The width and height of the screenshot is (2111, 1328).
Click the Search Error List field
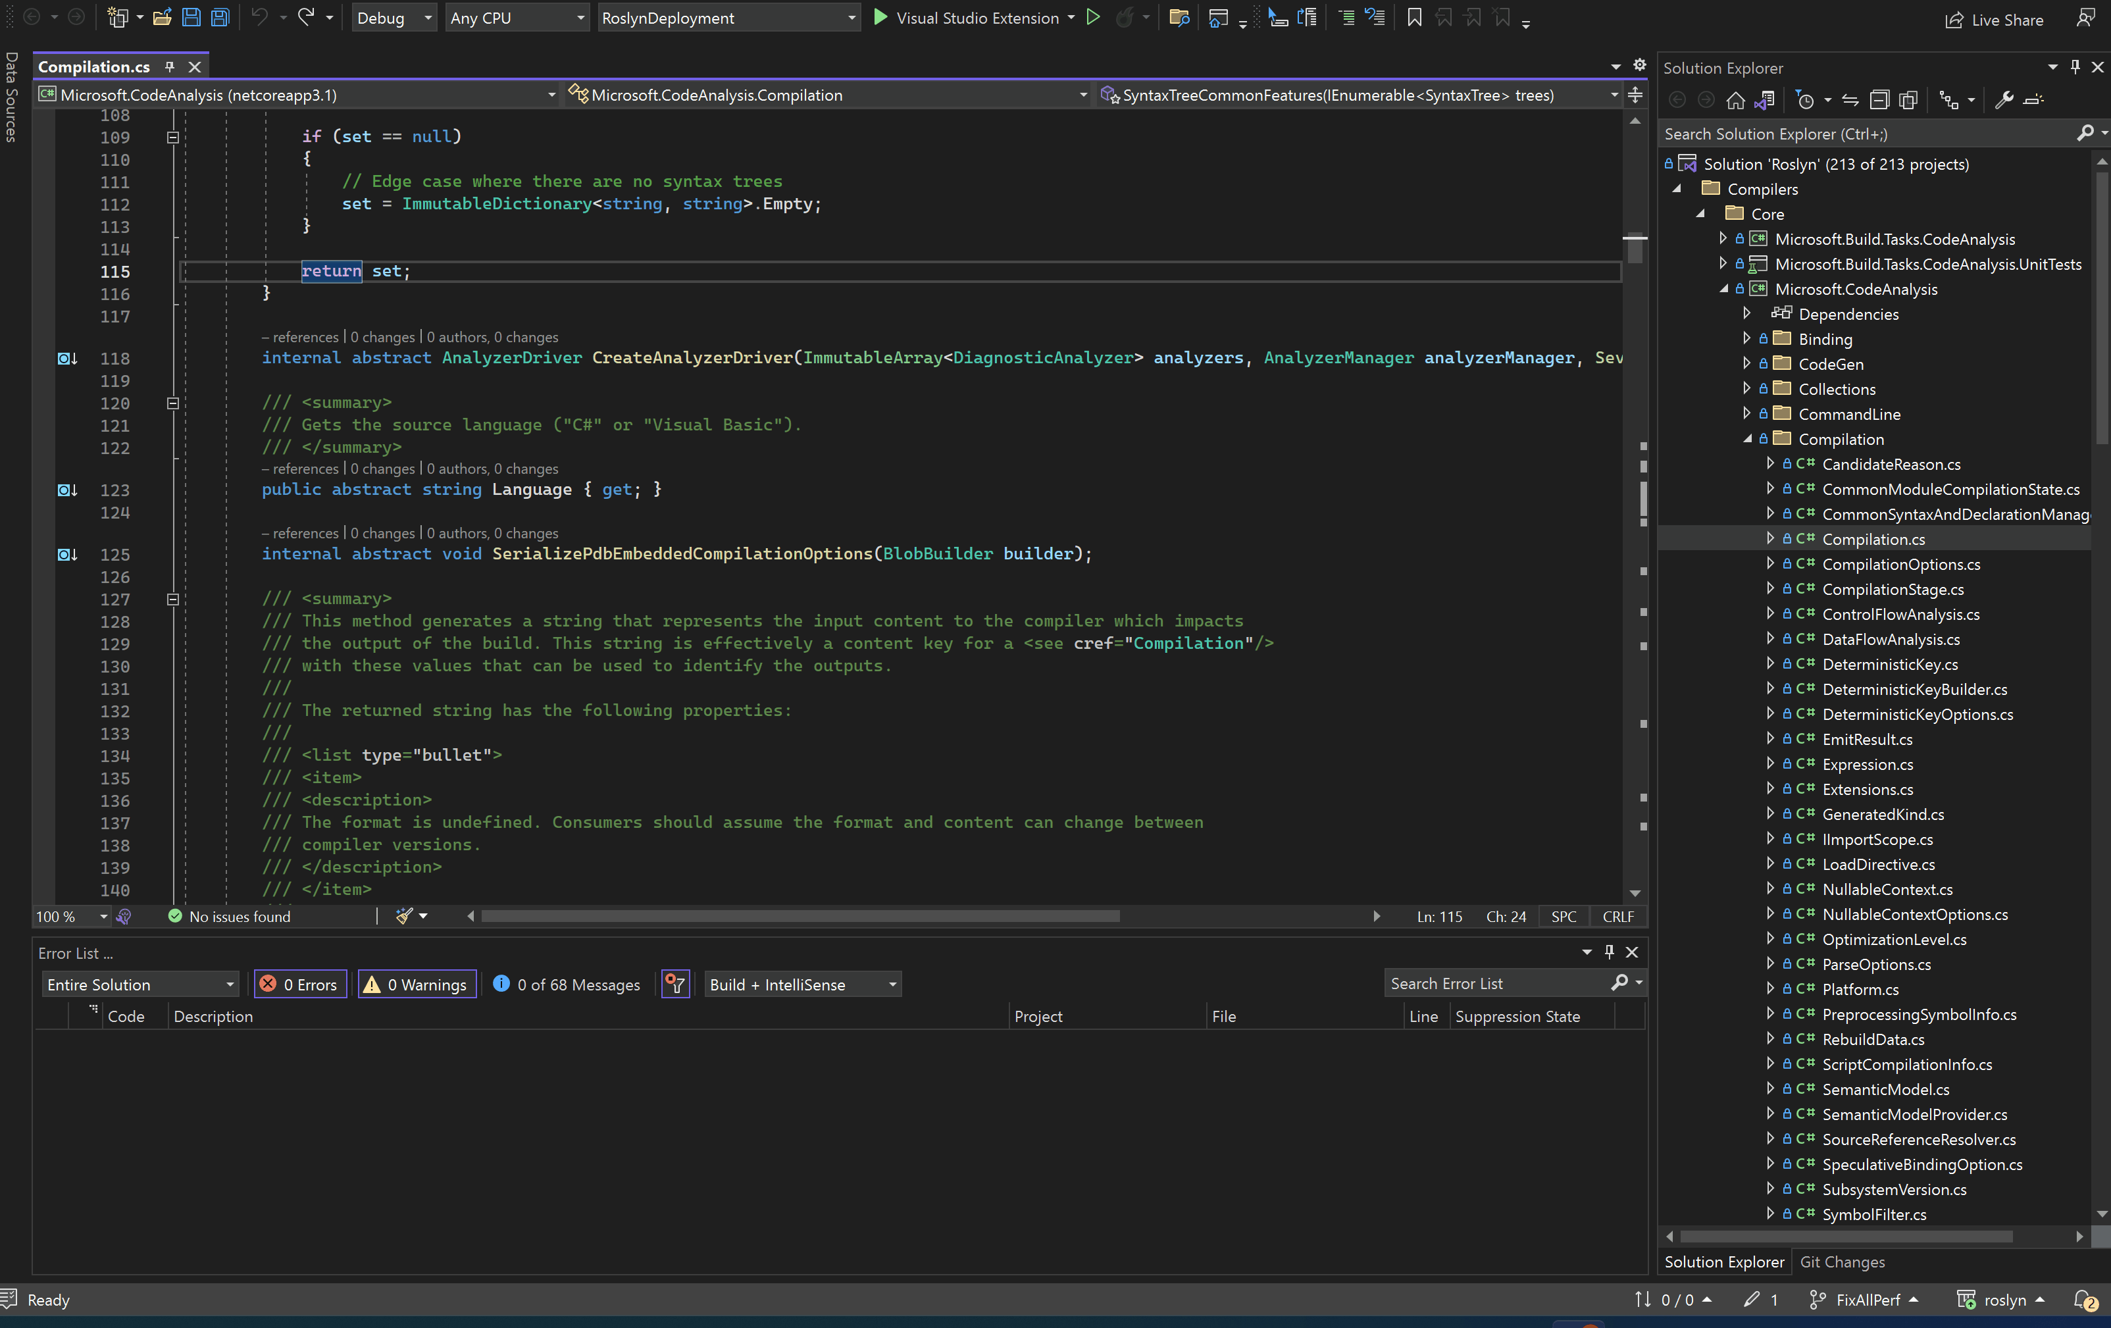[1496, 984]
